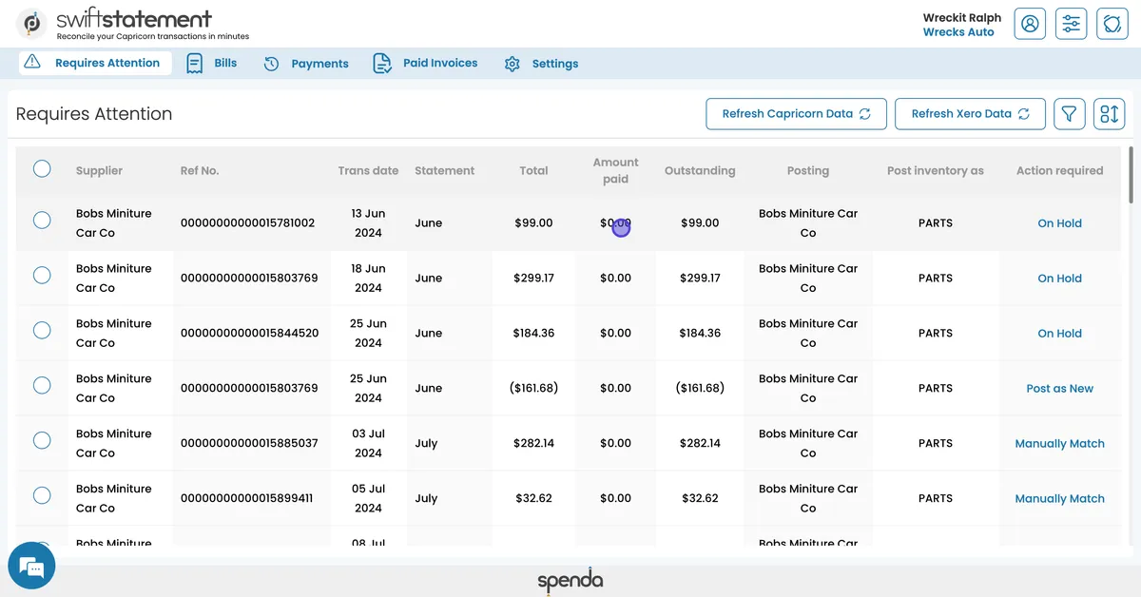Click the history clock icon beside Payments
The width and height of the screenshot is (1141, 597).
click(271, 64)
